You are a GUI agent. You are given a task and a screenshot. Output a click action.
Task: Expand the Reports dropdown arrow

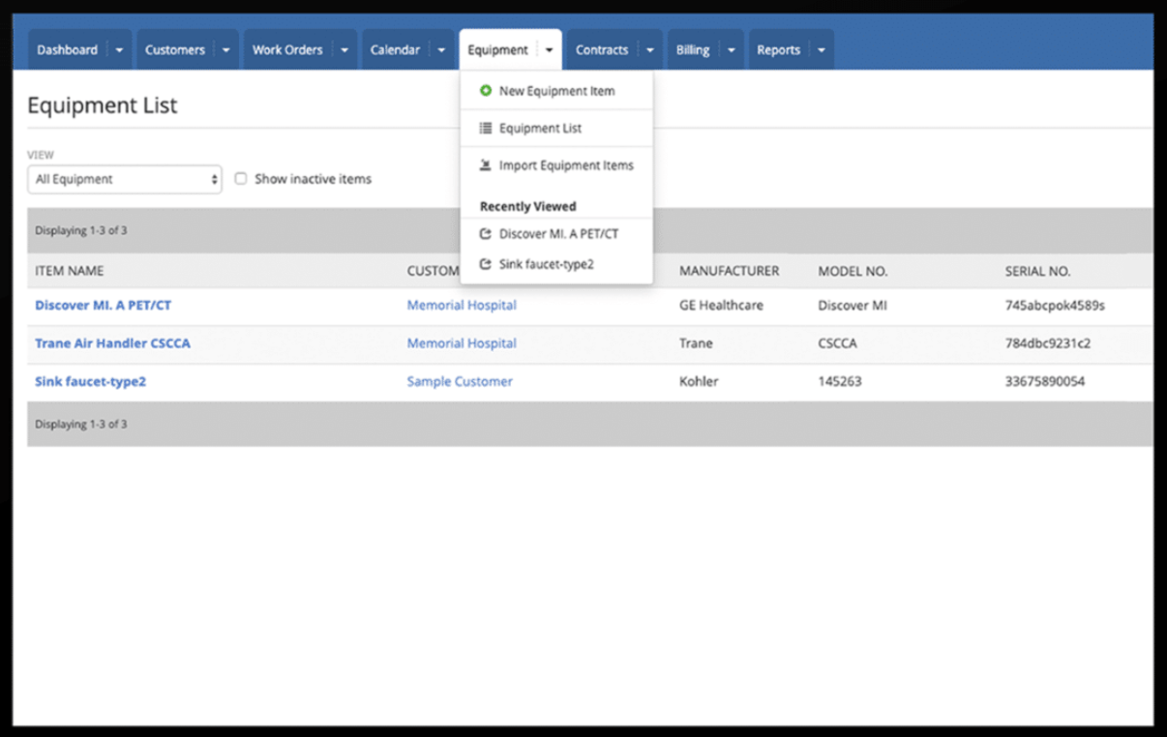821,49
